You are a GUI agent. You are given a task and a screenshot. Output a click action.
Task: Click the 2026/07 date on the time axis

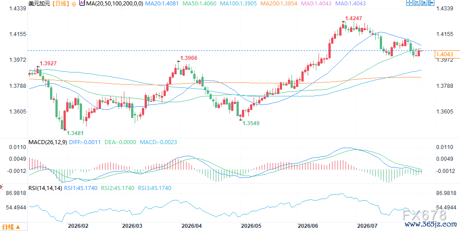pyautogui.click(x=367, y=226)
